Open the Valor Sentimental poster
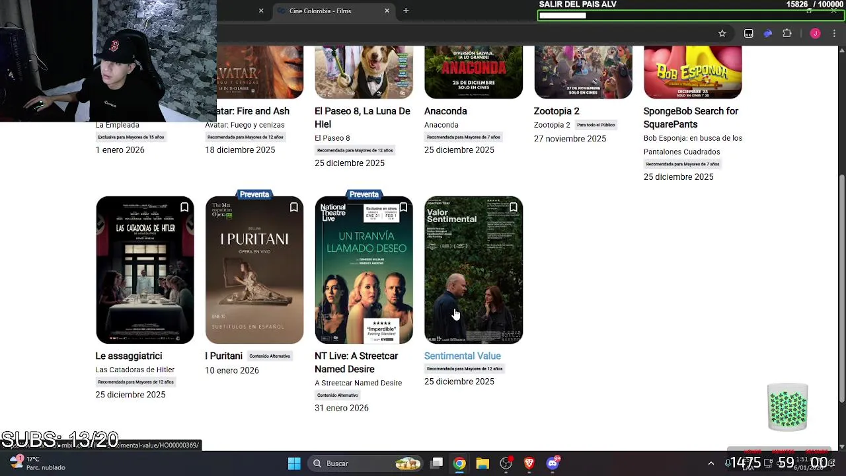Screen dimensions: 846x476 pos(474,270)
